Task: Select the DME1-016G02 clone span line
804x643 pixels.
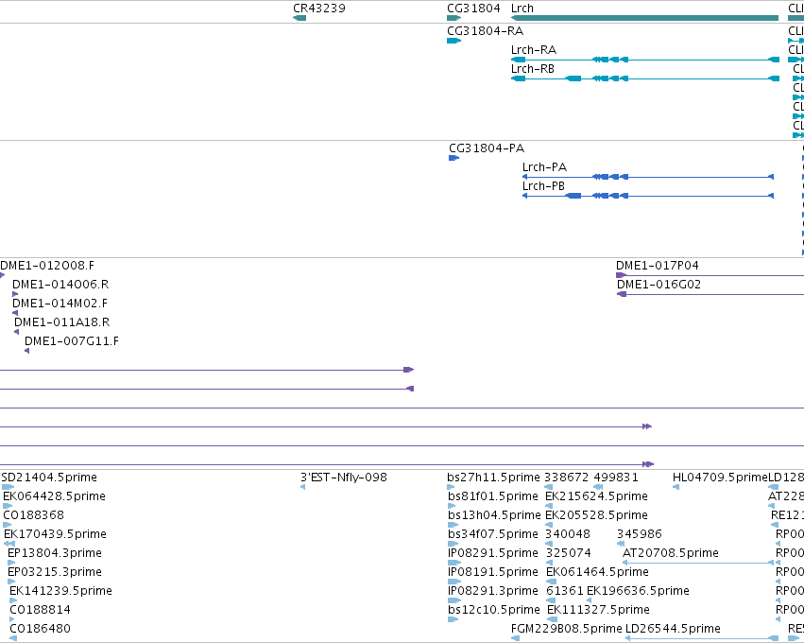Action: click(x=710, y=295)
